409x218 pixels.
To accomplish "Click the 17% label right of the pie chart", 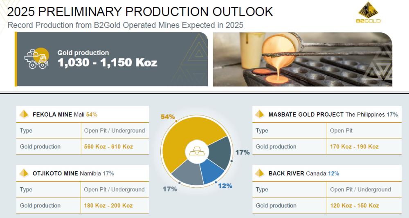I will (x=243, y=152).
